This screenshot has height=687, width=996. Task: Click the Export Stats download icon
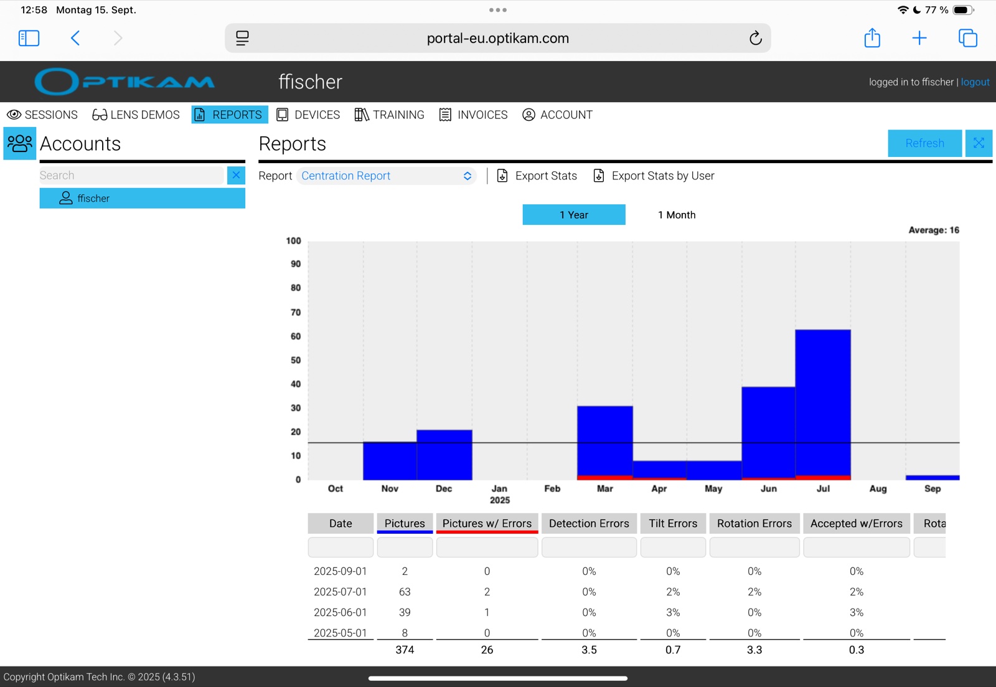point(502,176)
